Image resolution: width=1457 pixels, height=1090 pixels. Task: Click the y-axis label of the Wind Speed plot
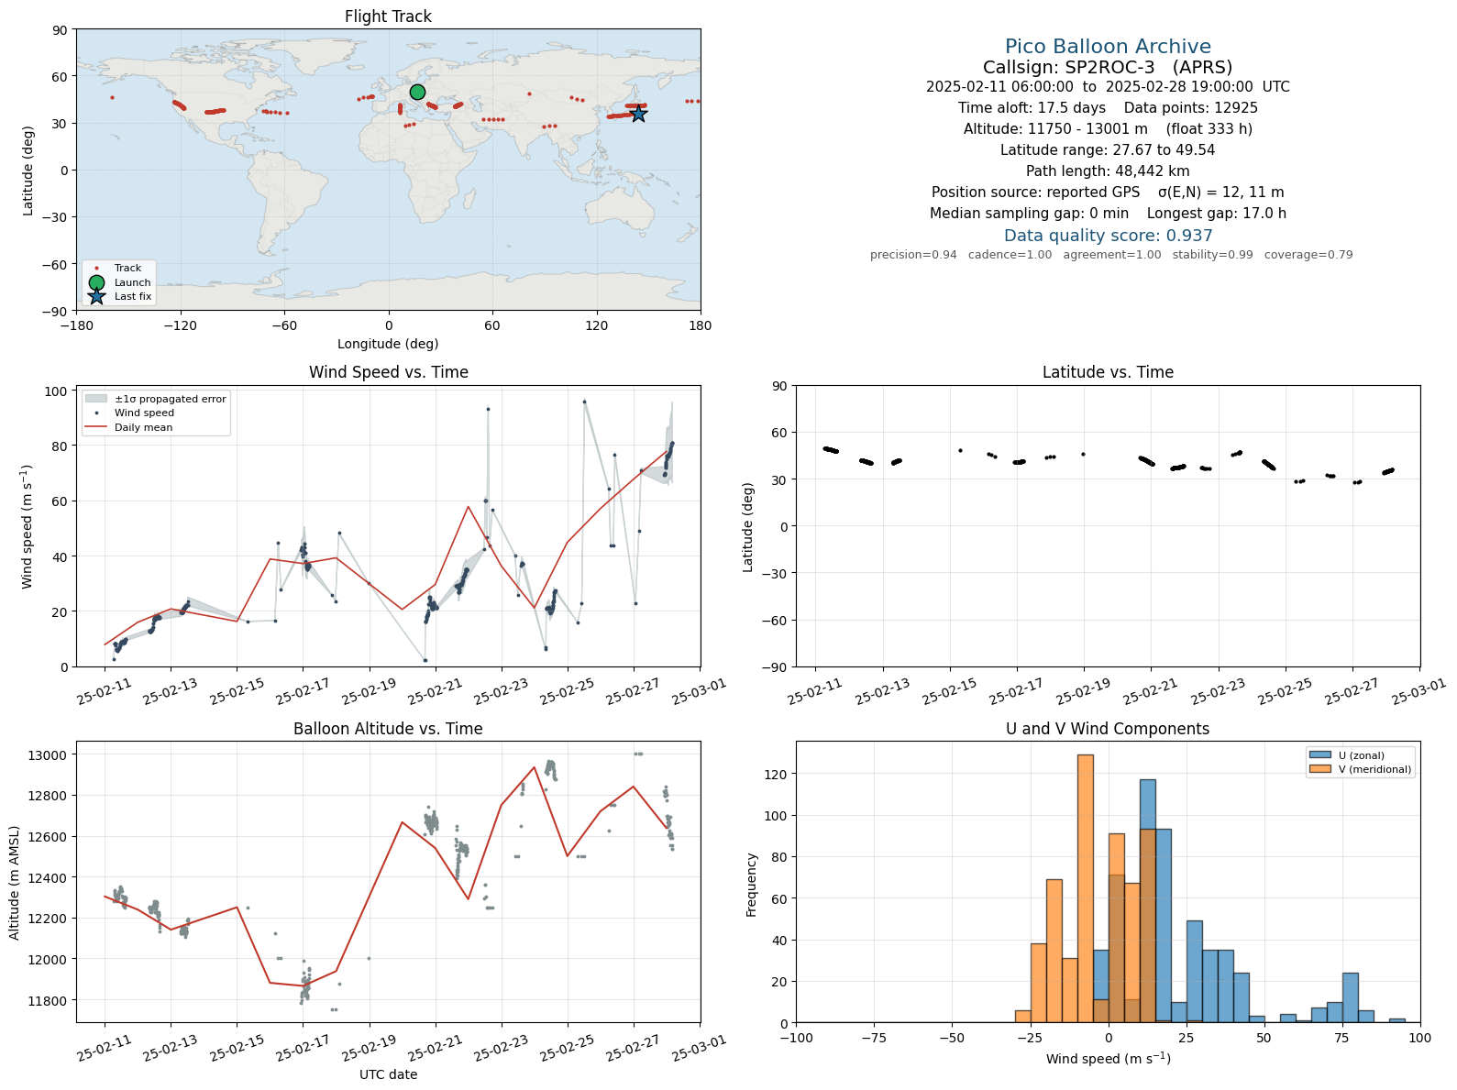(x=27, y=526)
